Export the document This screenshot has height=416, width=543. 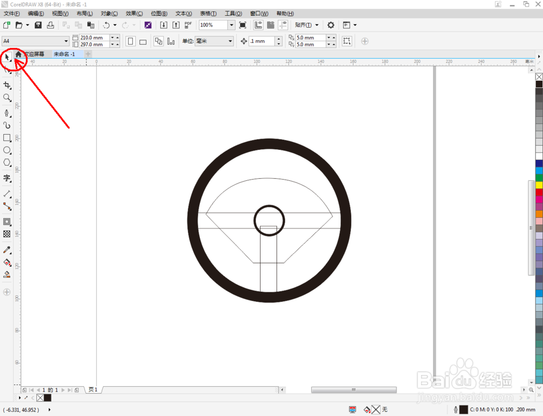pos(176,25)
